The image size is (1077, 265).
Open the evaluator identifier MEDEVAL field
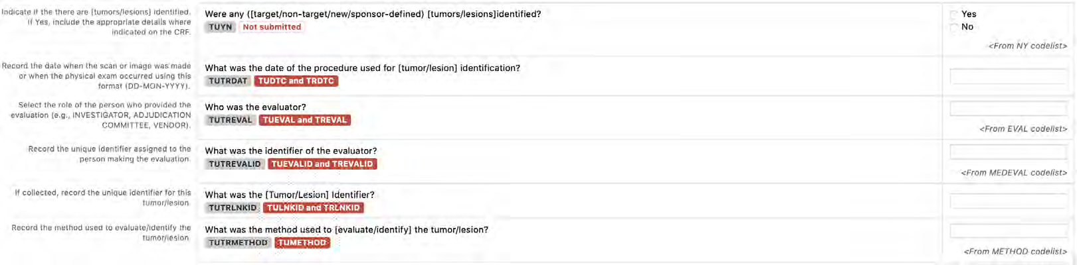point(1008,152)
